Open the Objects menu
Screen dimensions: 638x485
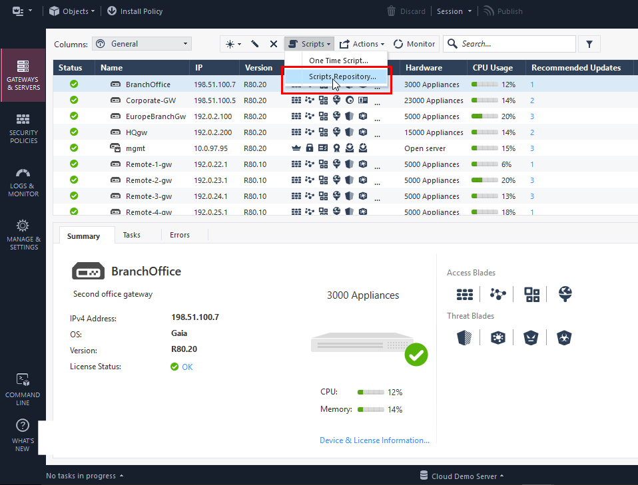(72, 11)
